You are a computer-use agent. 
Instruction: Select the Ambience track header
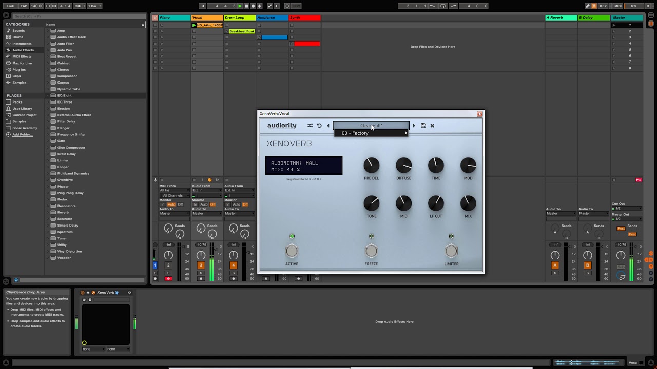point(272,18)
